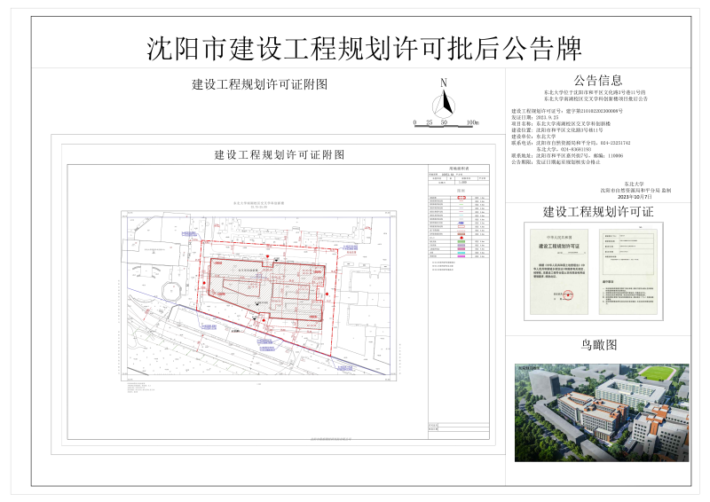The height and width of the screenshot is (502, 710).
Task: Click the 图例 legend heading
Action: pos(461,191)
